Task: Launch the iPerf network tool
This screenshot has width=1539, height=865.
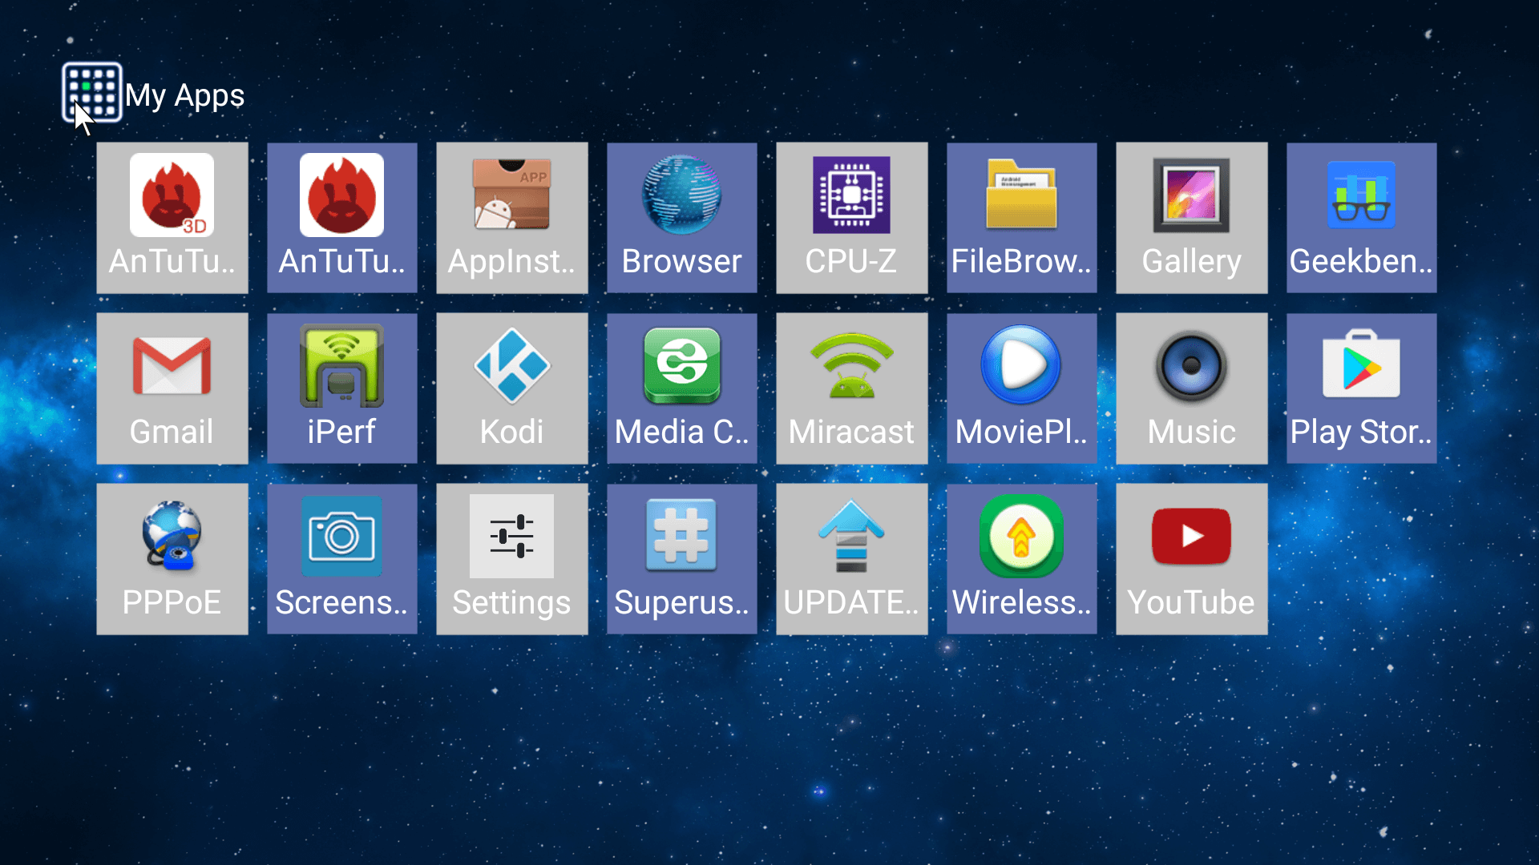Action: [x=341, y=388]
